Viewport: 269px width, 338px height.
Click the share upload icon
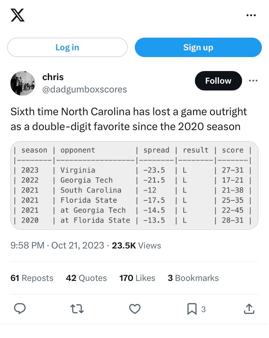point(249,309)
